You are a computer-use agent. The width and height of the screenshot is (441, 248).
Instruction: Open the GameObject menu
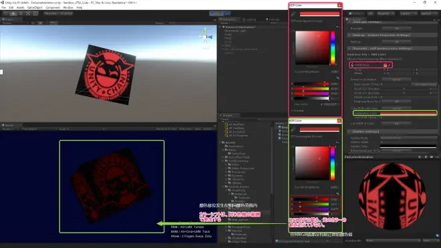(x=35, y=7)
